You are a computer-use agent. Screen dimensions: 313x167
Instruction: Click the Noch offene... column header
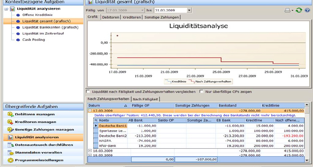tap(289, 120)
